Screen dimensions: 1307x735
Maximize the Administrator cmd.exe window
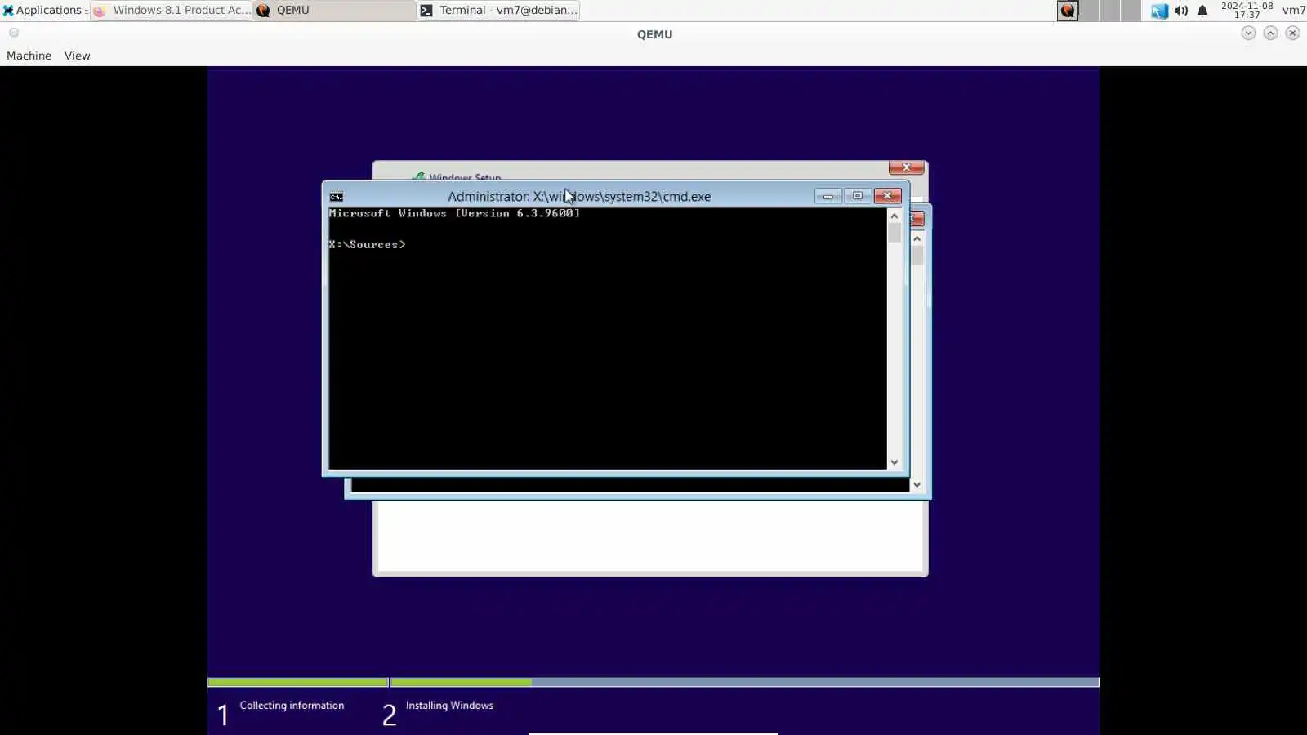pyautogui.click(x=857, y=196)
